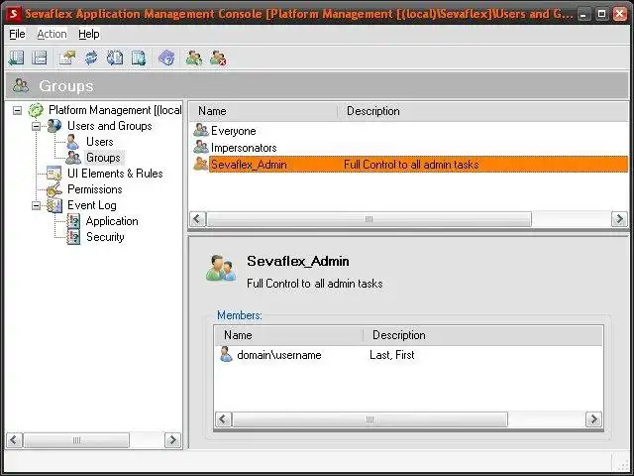This screenshot has width=634, height=476.
Task: Select the domain\username member row
Action: coord(408,355)
